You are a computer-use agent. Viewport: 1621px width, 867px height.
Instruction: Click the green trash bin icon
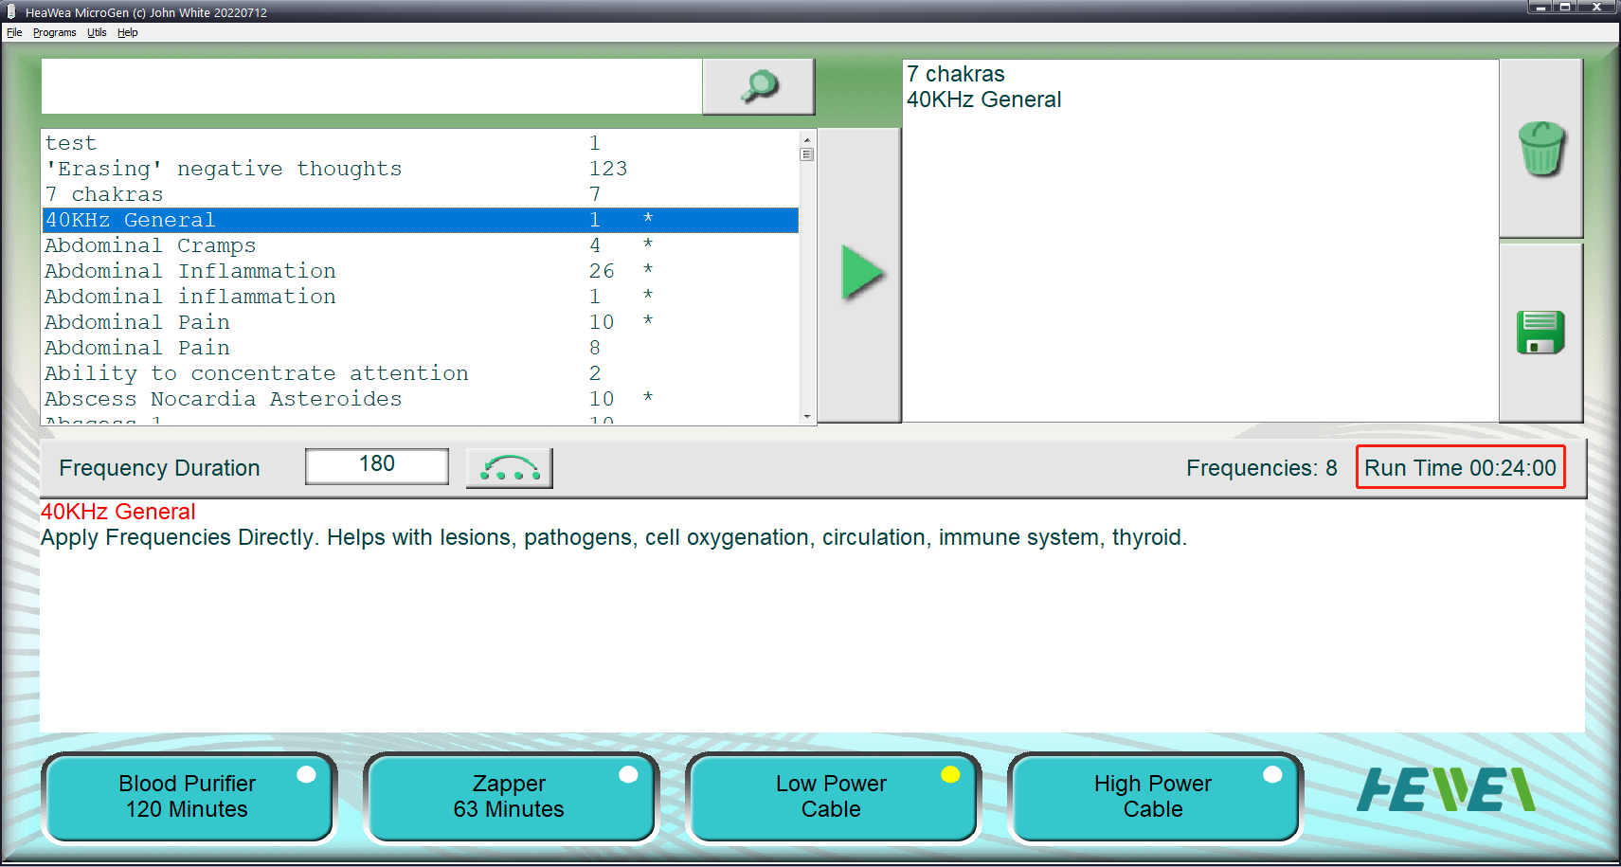click(x=1540, y=149)
